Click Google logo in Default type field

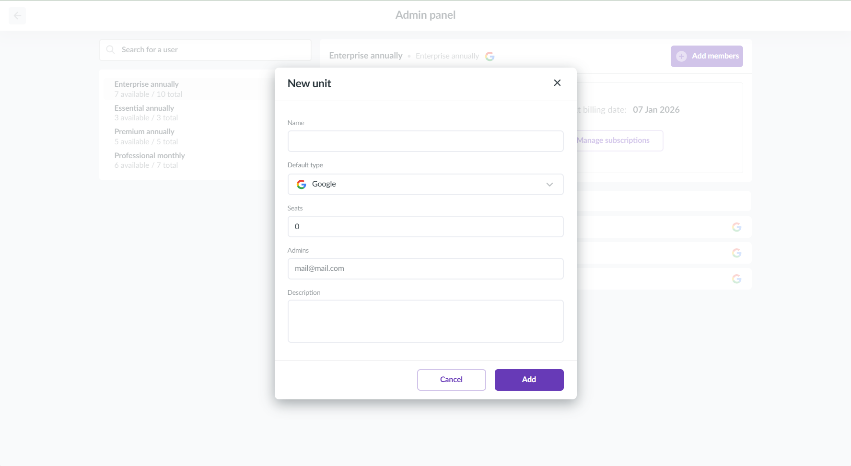coord(301,184)
